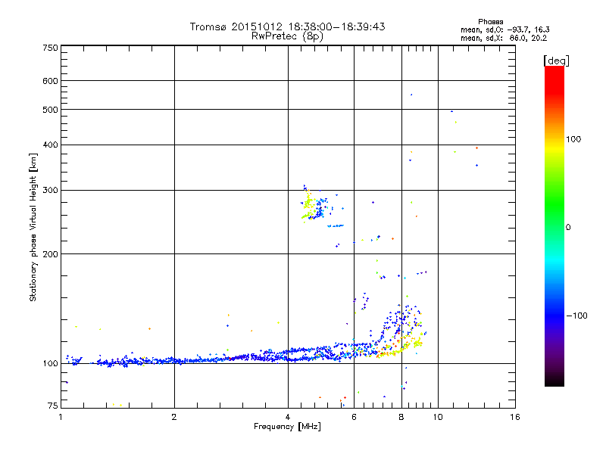Click the light-blue trace near 240 km
606x454 pixels.
point(336,225)
